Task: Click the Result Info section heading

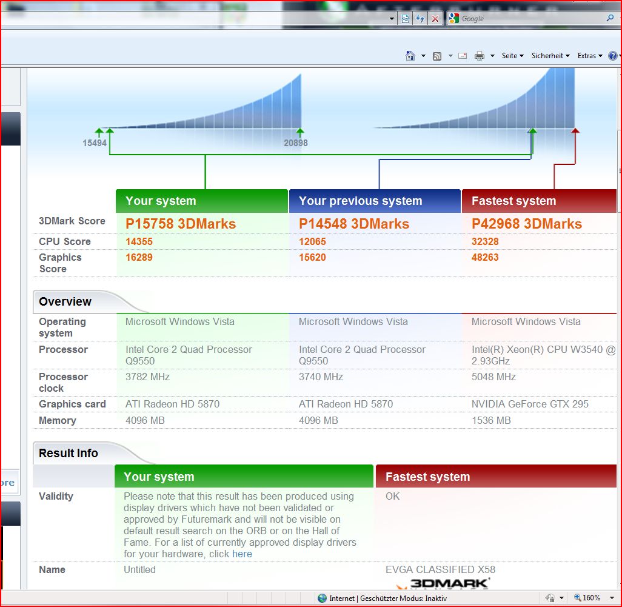Action: click(x=69, y=453)
